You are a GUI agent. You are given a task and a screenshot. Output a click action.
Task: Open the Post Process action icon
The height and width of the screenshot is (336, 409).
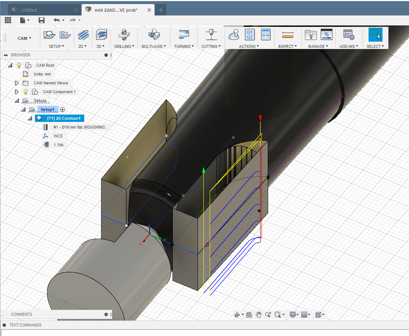250,35
